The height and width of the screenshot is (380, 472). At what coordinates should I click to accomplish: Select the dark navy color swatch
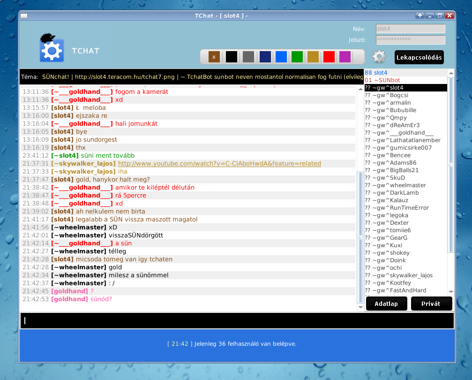(265, 57)
